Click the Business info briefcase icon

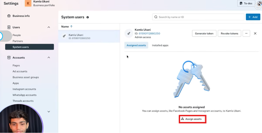click(9, 16)
